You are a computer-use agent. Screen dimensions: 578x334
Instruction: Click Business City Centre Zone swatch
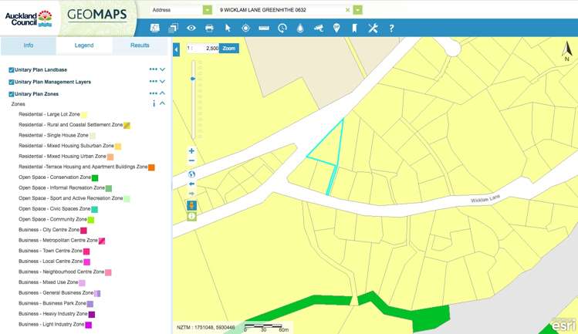(83, 231)
